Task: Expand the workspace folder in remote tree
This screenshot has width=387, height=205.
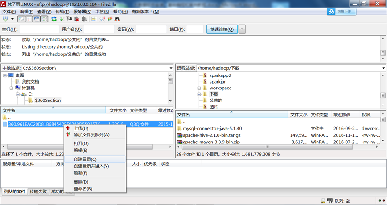Action: [199, 88]
